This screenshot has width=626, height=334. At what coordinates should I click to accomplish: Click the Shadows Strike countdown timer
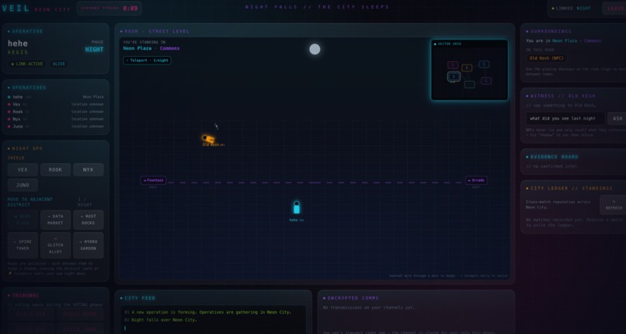point(109,9)
